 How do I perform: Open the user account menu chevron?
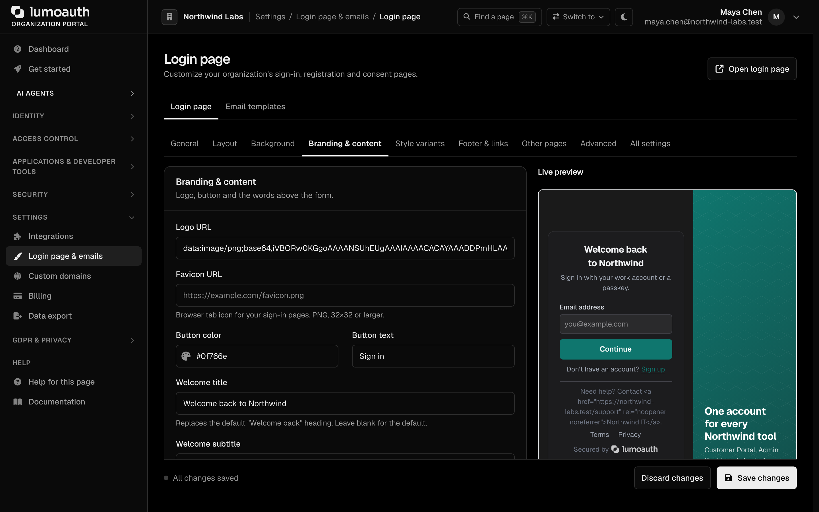coord(796,17)
